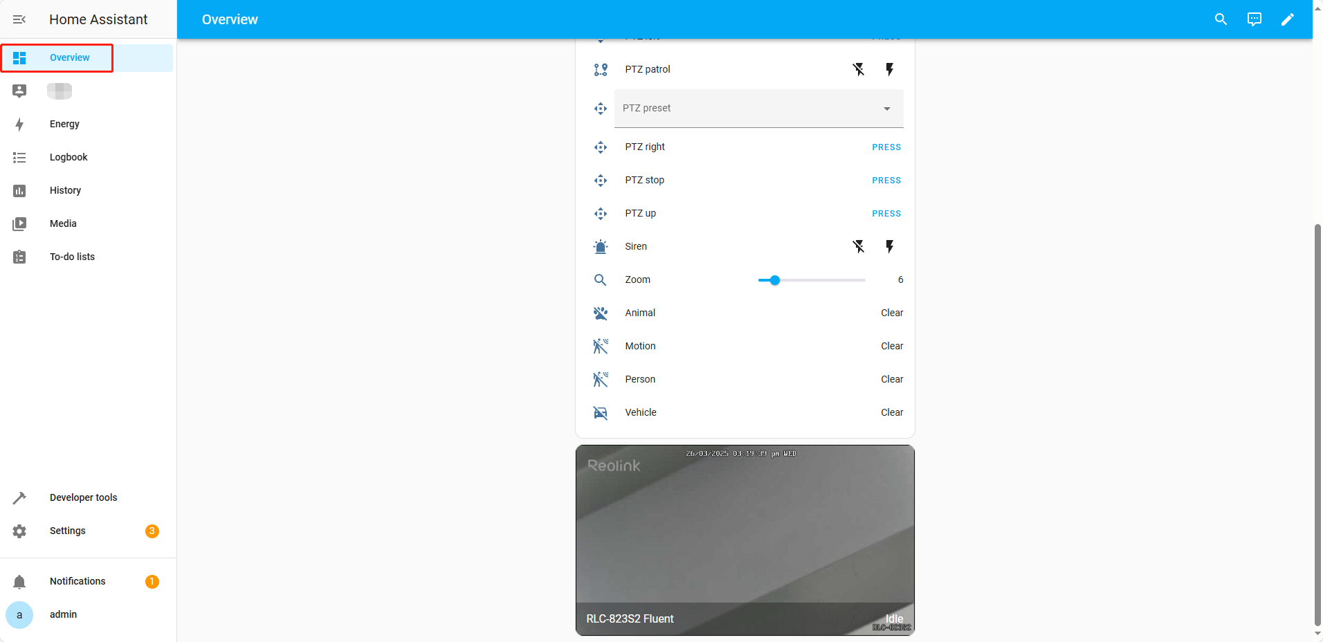The width and height of the screenshot is (1323, 642).
Task: Click PRESS for PTZ up
Action: click(886, 214)
